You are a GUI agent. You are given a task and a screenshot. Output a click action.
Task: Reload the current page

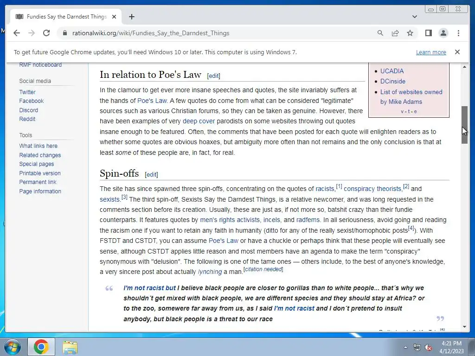tap(46, 33)
